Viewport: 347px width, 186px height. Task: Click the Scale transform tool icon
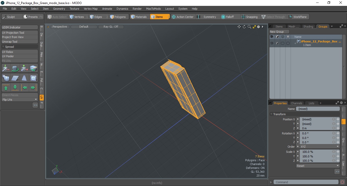click(x=24, y=68)
